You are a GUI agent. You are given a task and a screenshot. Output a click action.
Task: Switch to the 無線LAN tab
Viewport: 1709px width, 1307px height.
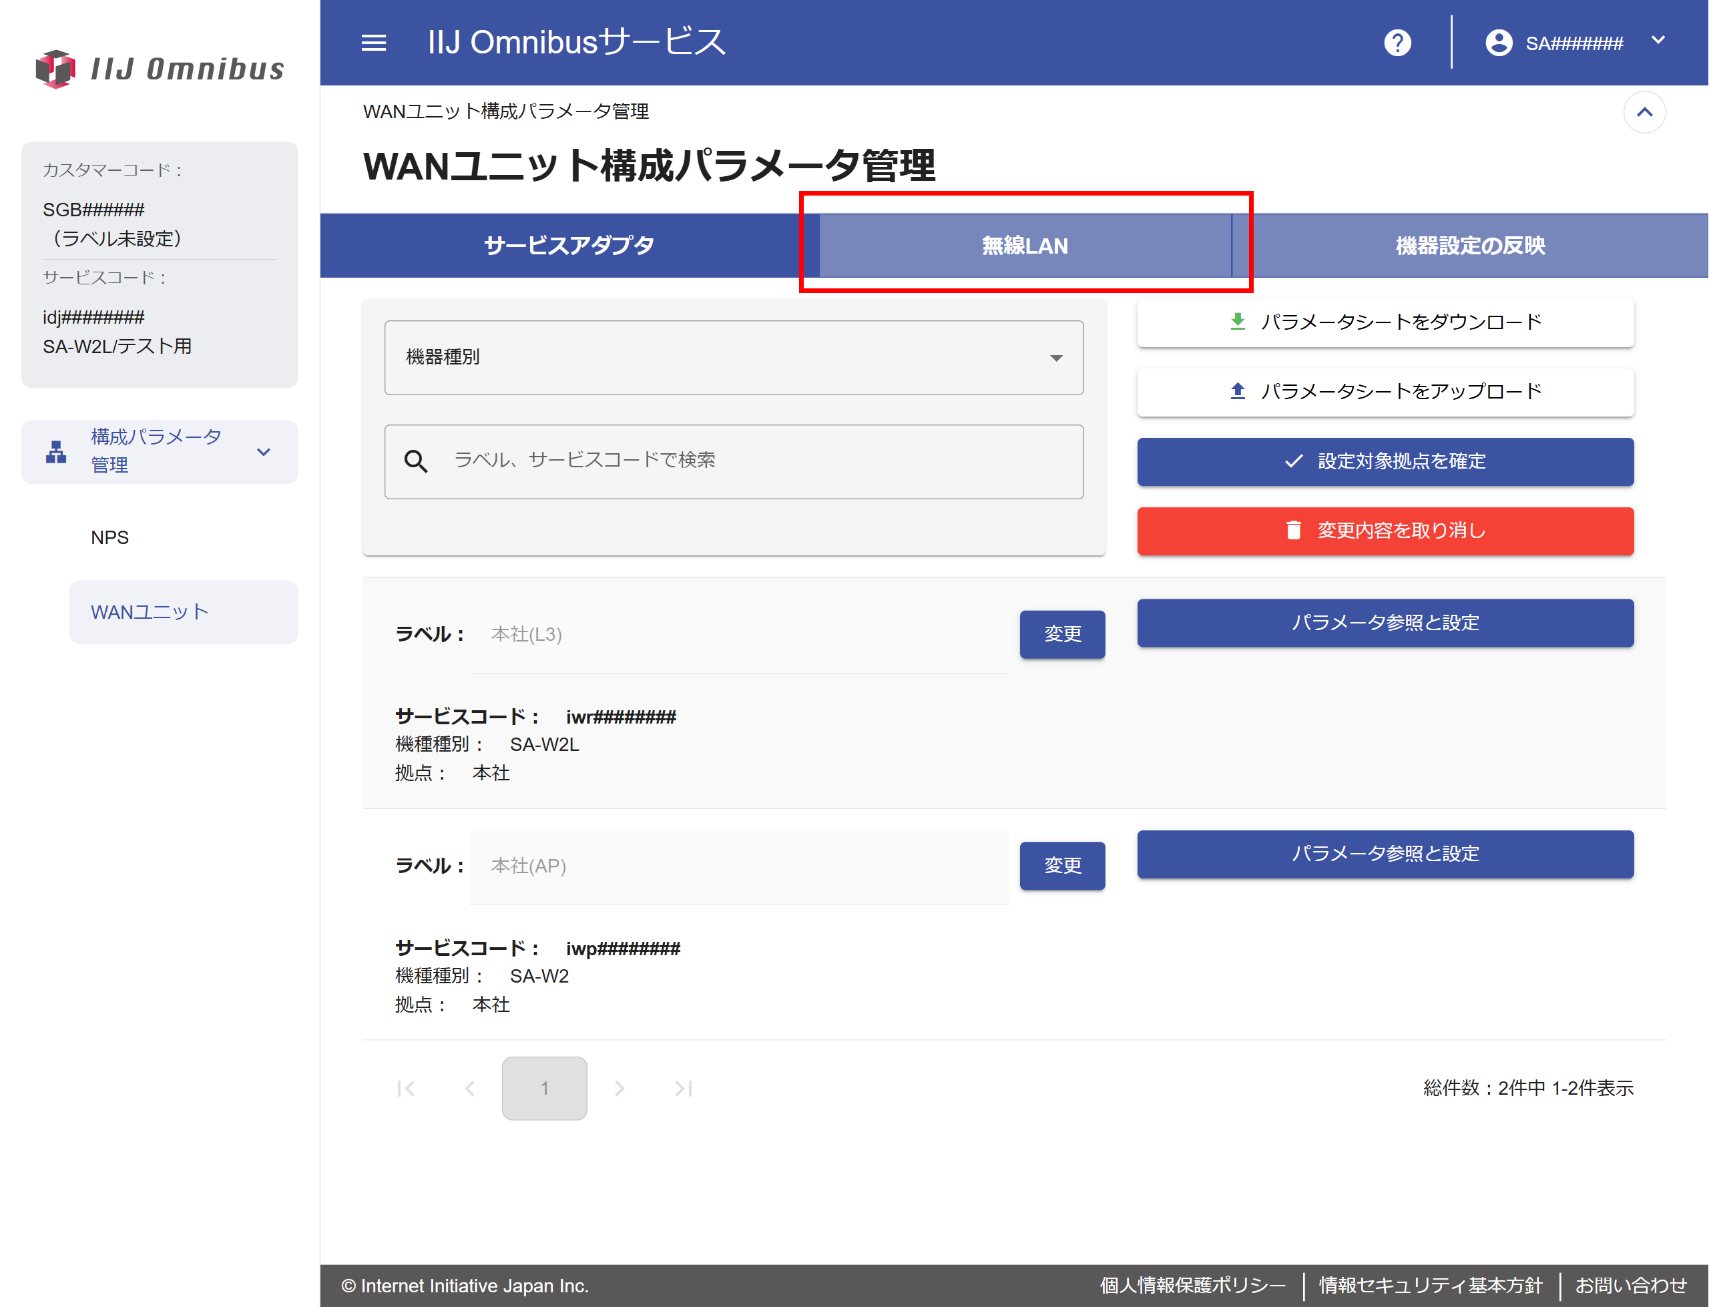1025,246
